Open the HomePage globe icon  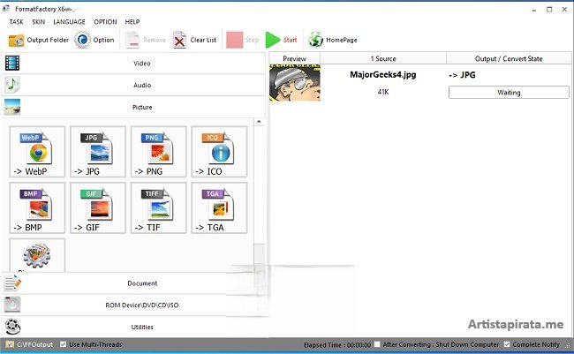pos(315,40)
